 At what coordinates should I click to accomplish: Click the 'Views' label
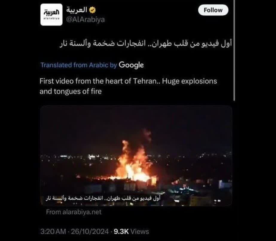pos(140,231)
